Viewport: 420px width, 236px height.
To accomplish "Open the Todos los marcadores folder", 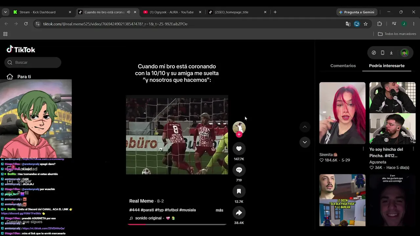I will click(x=397, y=34).
